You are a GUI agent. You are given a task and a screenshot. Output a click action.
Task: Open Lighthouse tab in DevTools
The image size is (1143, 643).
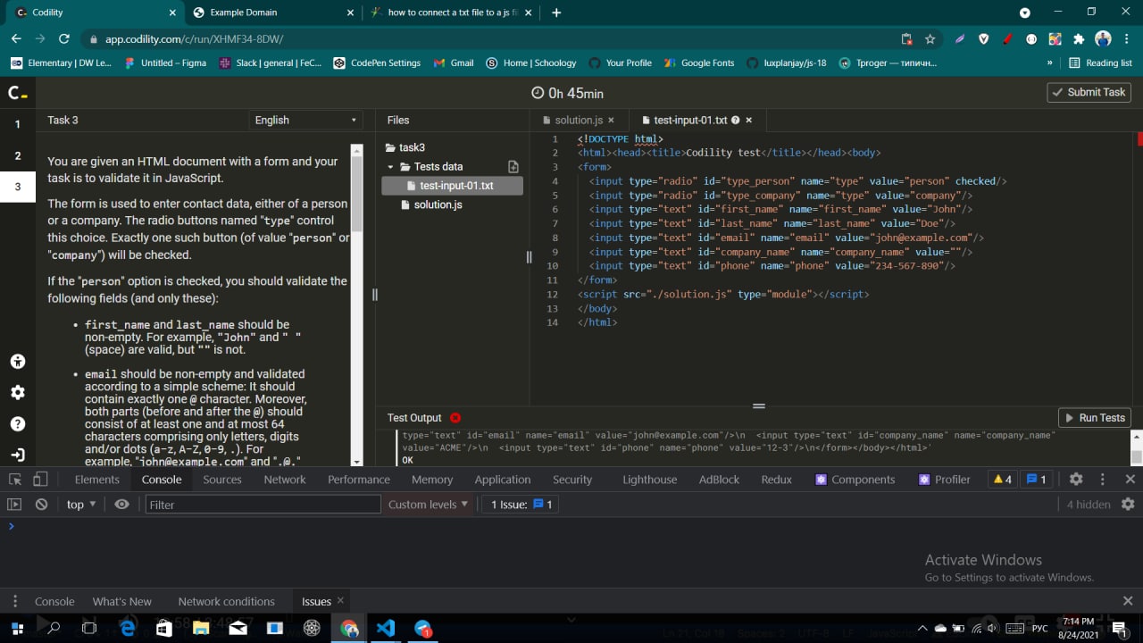pos(650,480)
